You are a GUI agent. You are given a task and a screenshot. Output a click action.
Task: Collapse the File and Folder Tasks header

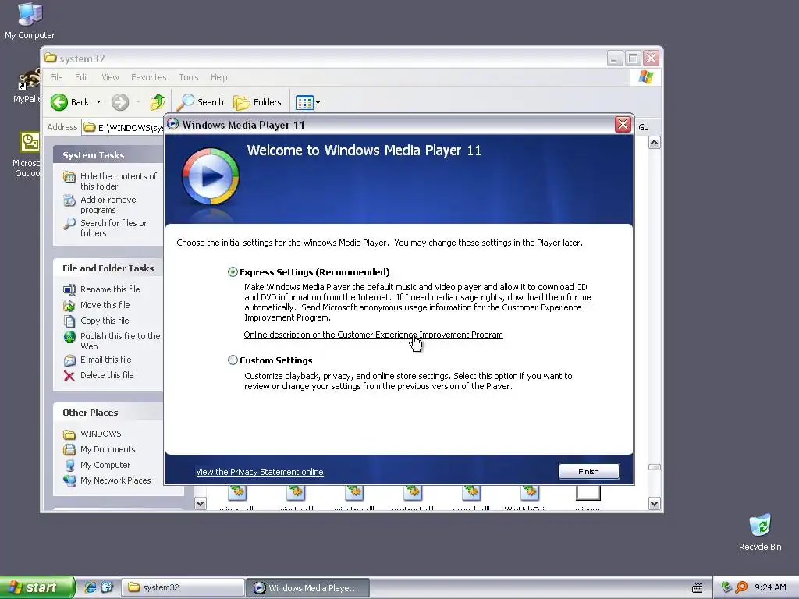pos(108,268)
